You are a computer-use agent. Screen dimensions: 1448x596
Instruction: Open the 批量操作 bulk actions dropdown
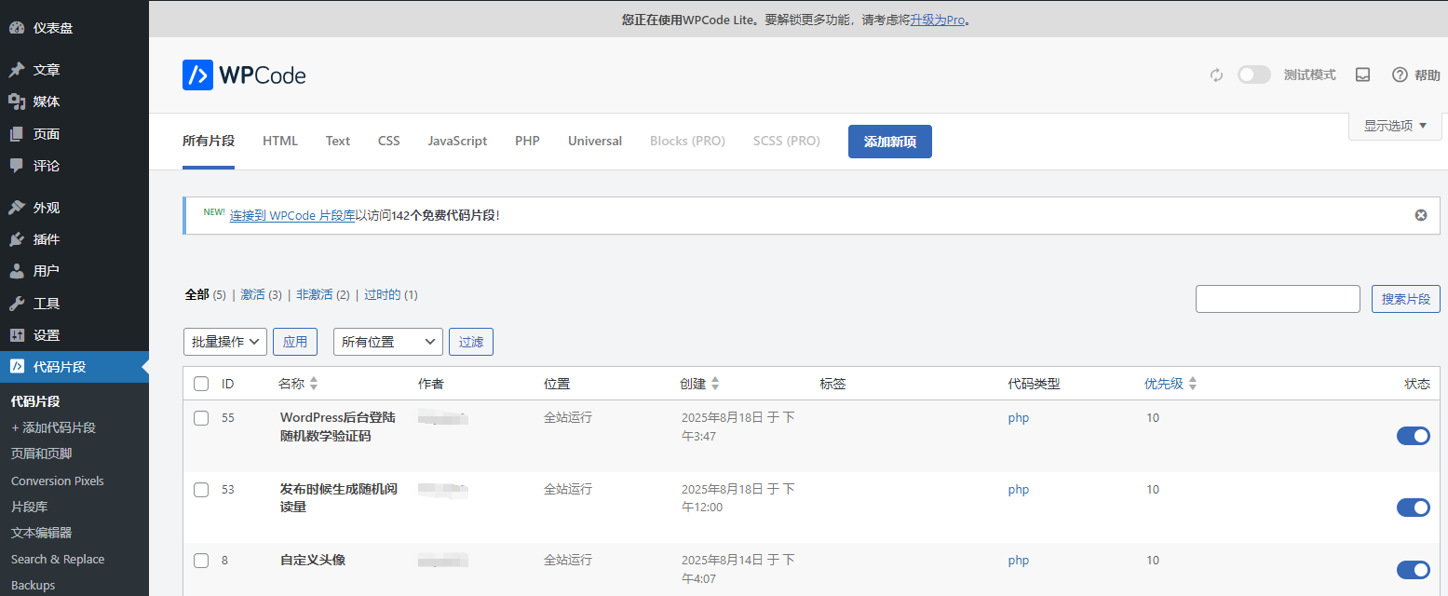click(x=225, y=342)
